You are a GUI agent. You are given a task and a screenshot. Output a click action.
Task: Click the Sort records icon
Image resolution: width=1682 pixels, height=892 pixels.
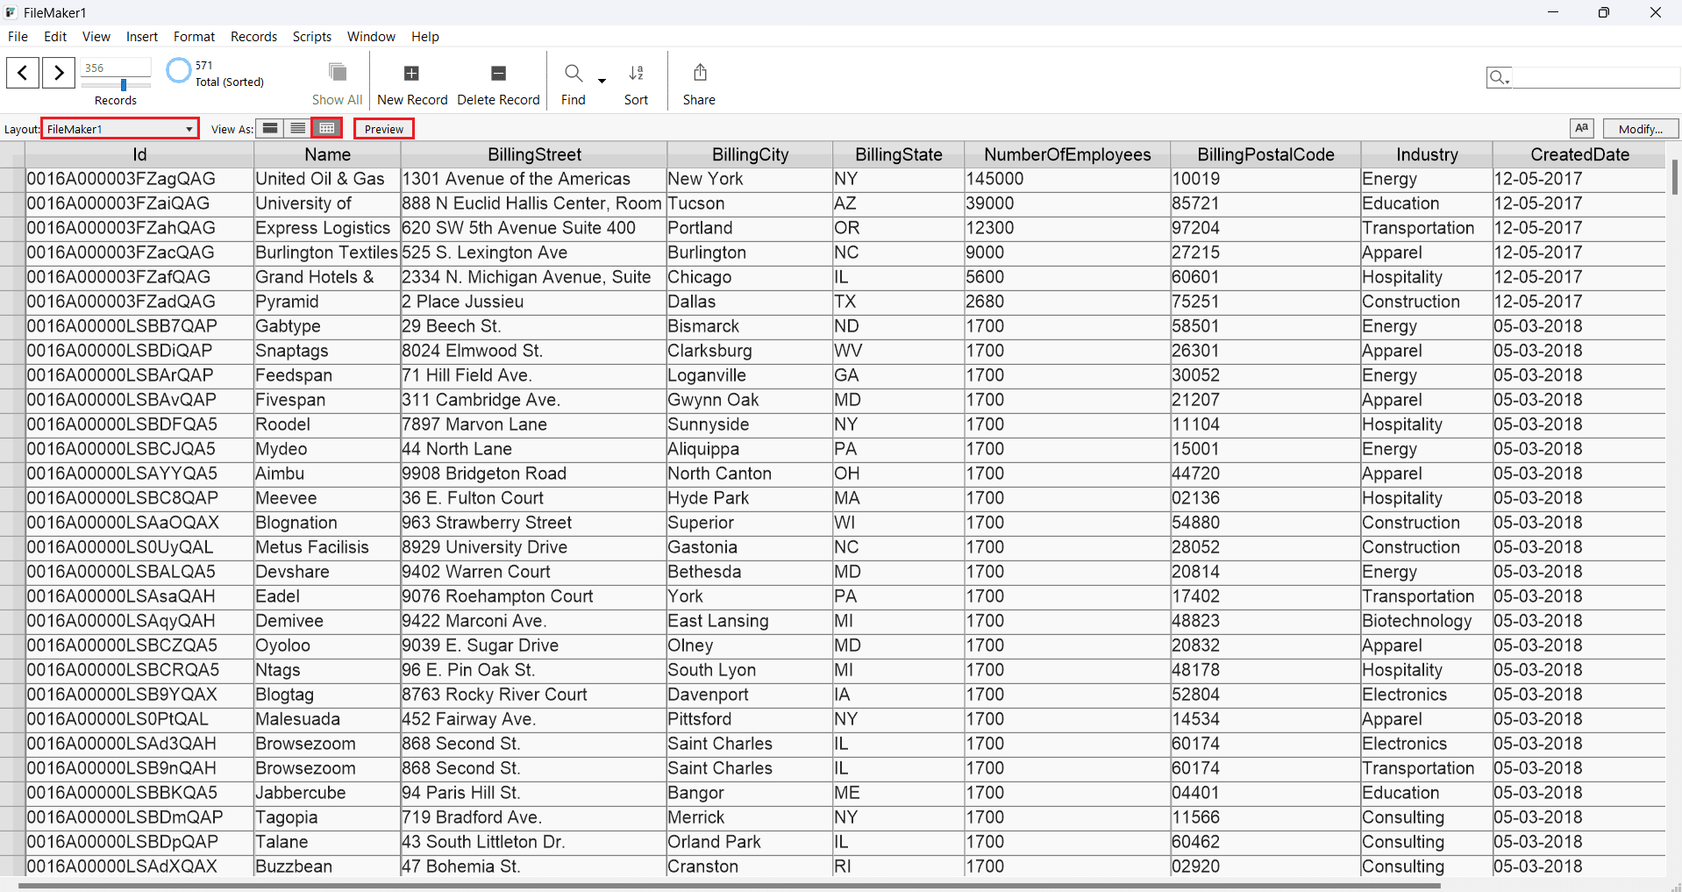point(636,74)
